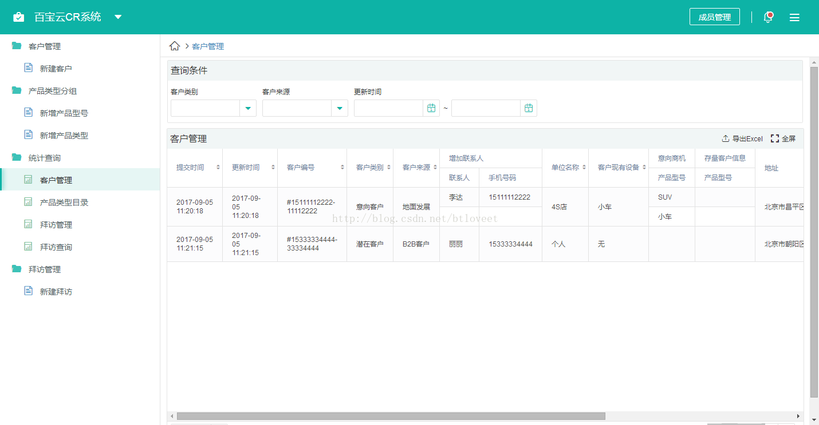Sort by 客户编号 column

pyautogui.click(x=342, y=168)
